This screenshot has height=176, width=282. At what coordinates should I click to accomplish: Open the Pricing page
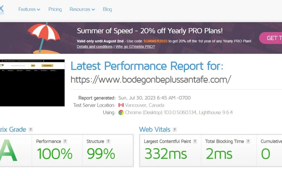[55, 9]
